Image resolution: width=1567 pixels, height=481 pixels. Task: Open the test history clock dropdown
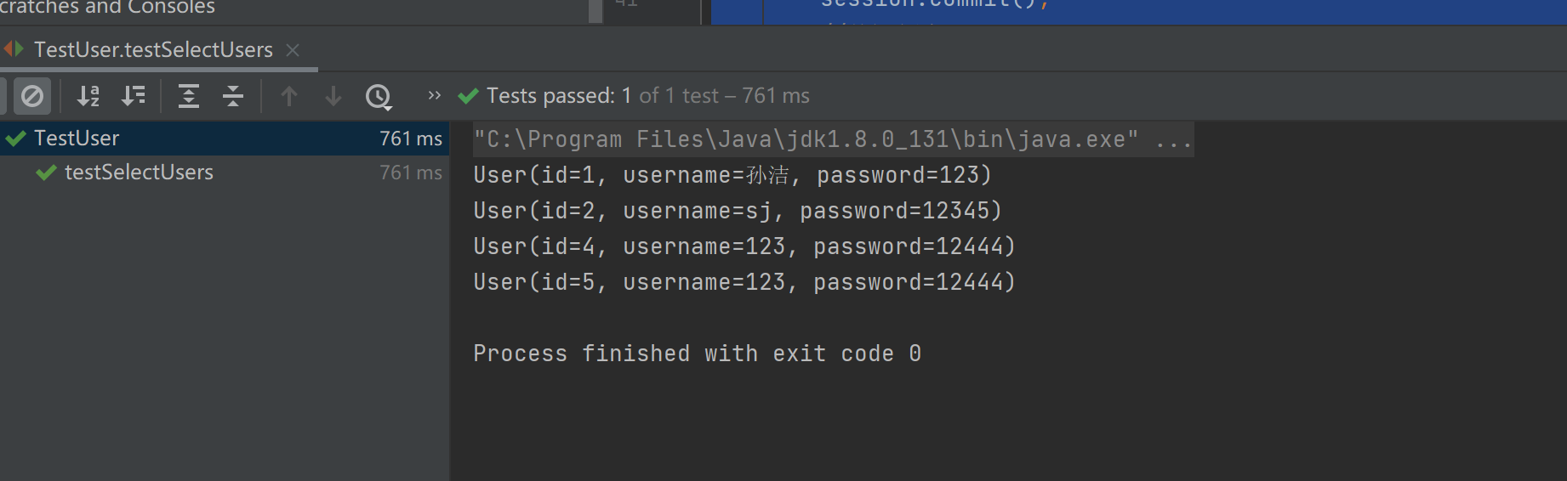click(379, 96)
